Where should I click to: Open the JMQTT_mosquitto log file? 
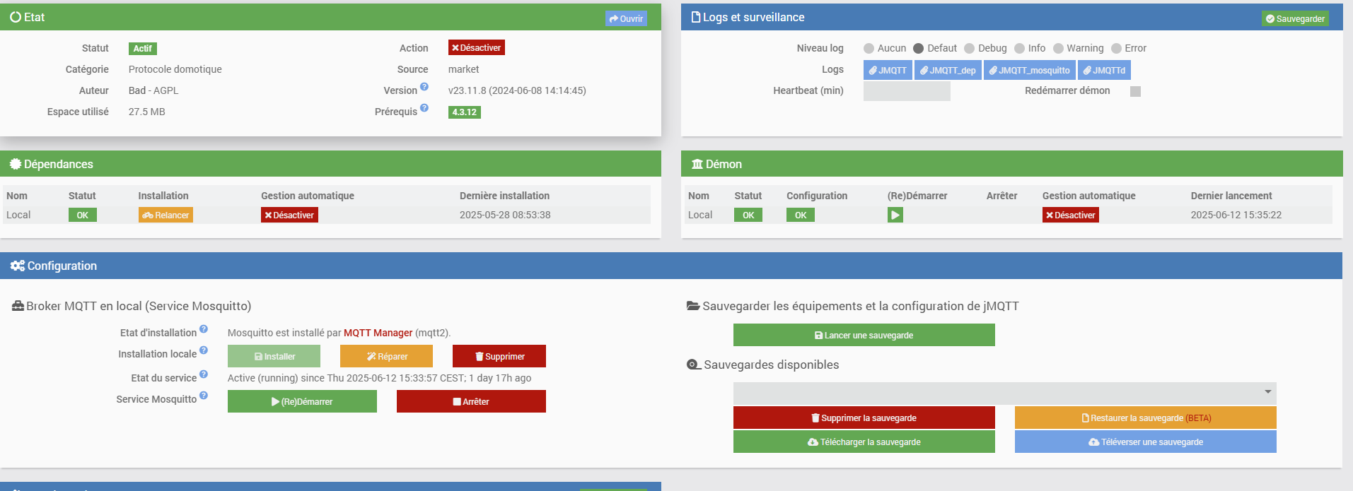tap(1030, 70)
